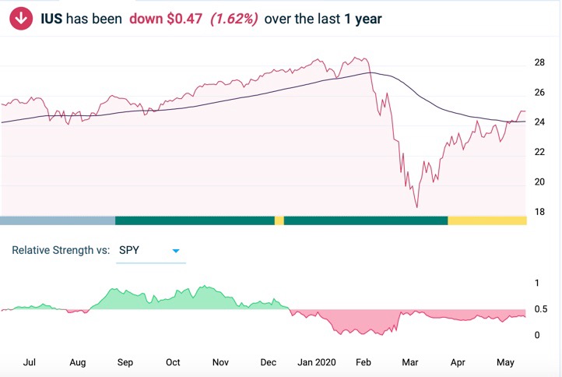Click the May month axis label
This screenshot has width=562, height=377.
(x=505, y=362)
